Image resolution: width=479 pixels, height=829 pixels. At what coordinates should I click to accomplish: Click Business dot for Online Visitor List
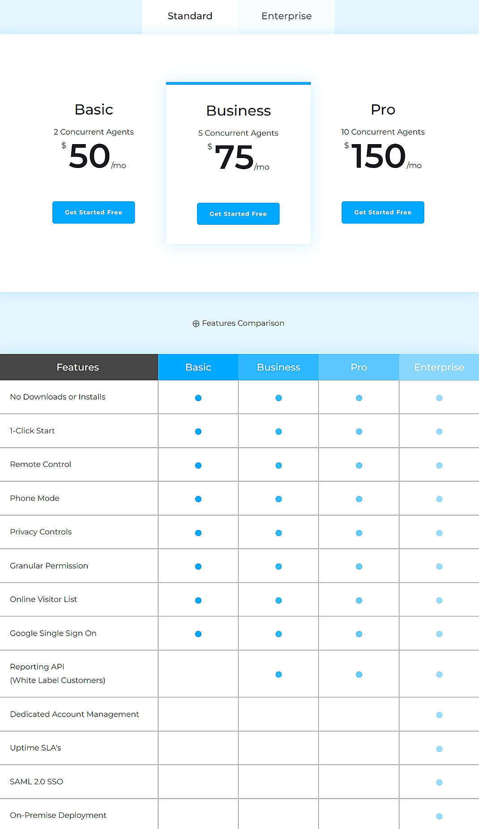click(x=278, y=600)
